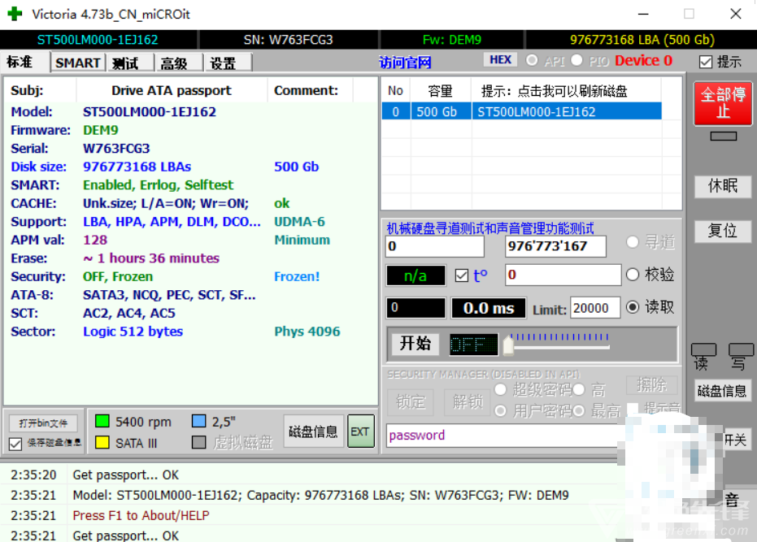This screenshot has height=542, width=757.
Task: Click the Sector value Logic 512 bytes
Action: (x=133, y=332)
